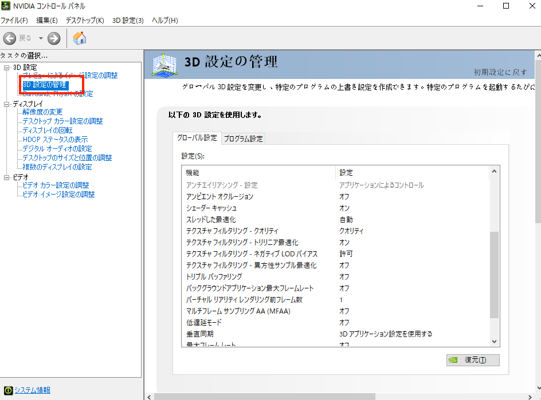Click the NVIDIA app icon in title bar
The height and width of the screenshot is (400, 541).
pyautogui.click(x=6, y=6)
